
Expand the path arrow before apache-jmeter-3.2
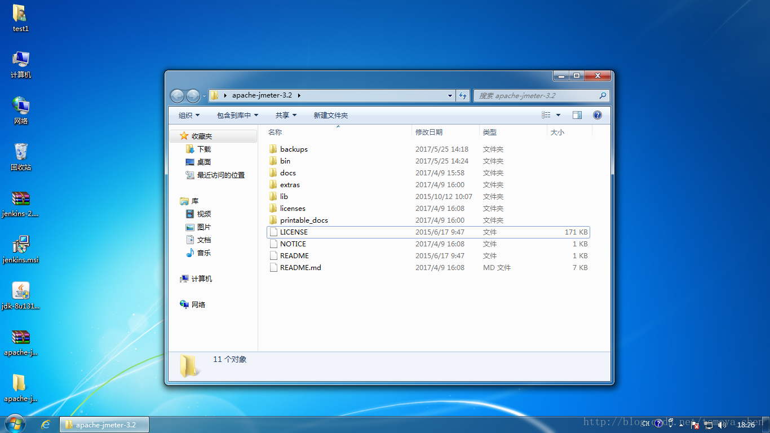click(x=225, y=95)
